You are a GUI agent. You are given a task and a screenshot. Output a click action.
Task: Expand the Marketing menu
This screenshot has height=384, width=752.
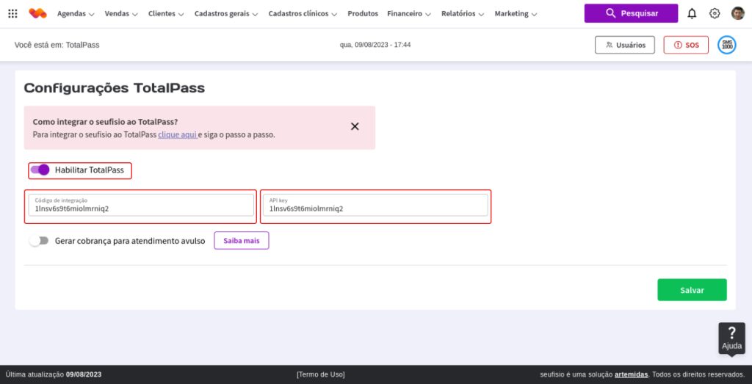pos(516,14)
